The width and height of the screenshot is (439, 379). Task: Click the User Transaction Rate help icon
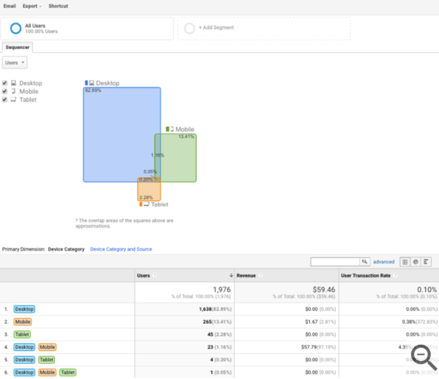coord(395,276)
